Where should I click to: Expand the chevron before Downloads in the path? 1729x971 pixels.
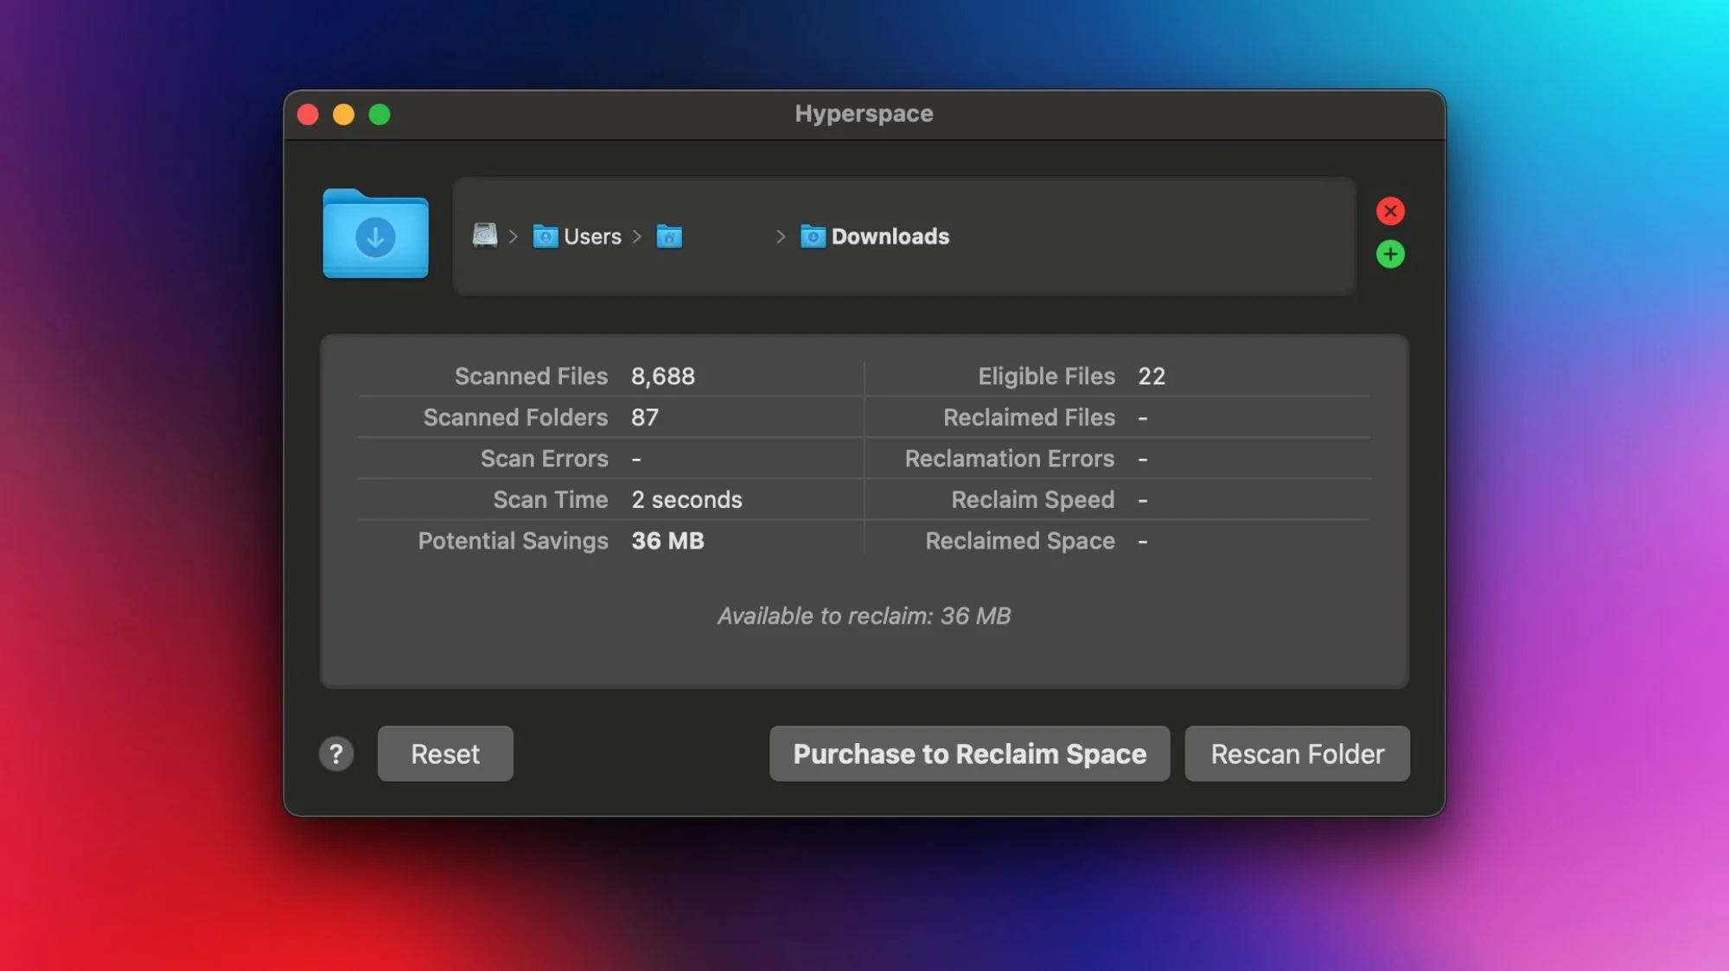click(779, 237)
